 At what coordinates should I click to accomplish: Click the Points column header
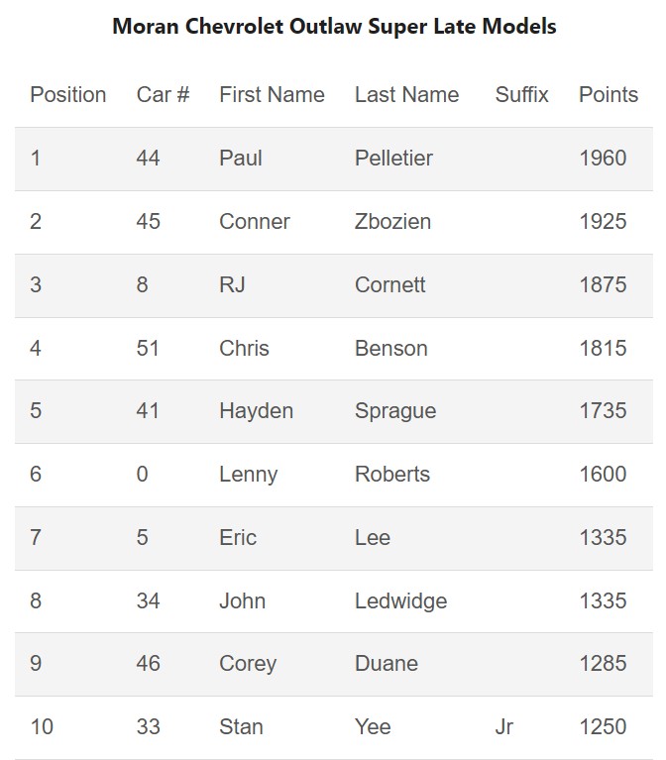click(608, 95)
